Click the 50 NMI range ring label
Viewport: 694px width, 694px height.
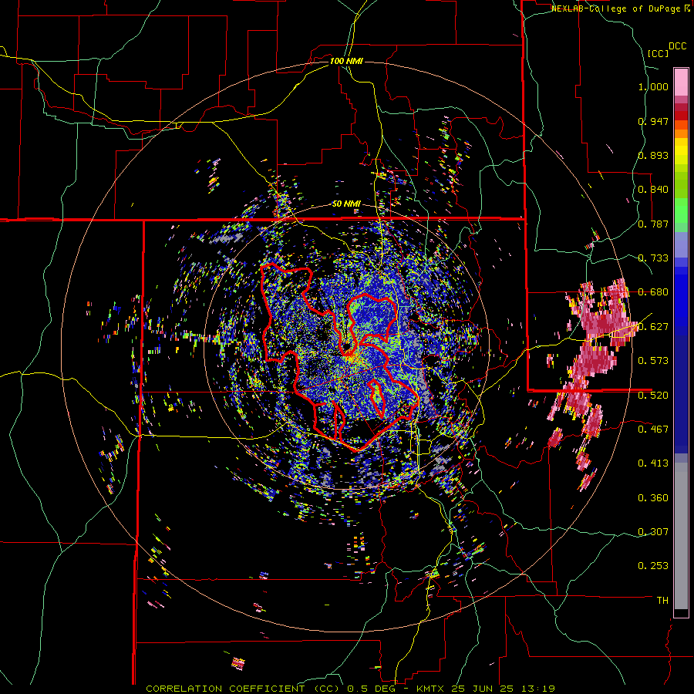click(346, 204)
